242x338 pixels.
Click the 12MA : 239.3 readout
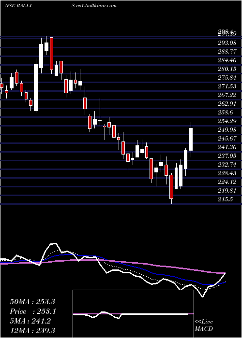coord(32,330)
